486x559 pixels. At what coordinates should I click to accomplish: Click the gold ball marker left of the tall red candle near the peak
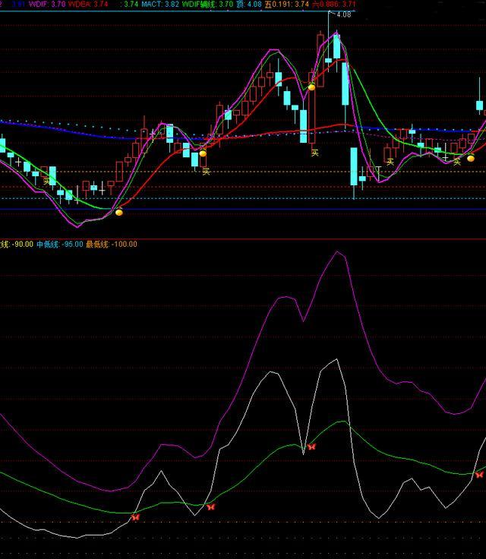(311, 87)
